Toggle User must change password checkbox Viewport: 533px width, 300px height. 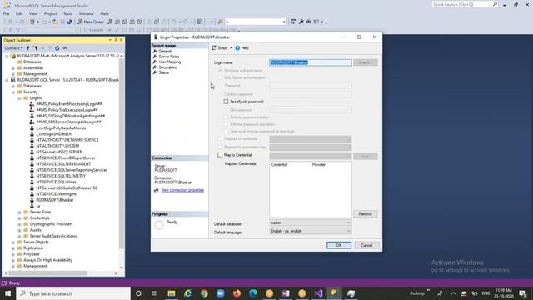(x=226, y=131)
